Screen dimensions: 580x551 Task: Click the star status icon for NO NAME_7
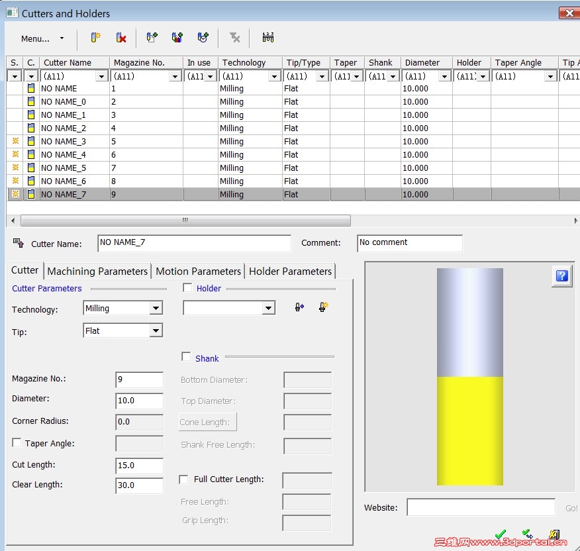(x=15, y=194)
